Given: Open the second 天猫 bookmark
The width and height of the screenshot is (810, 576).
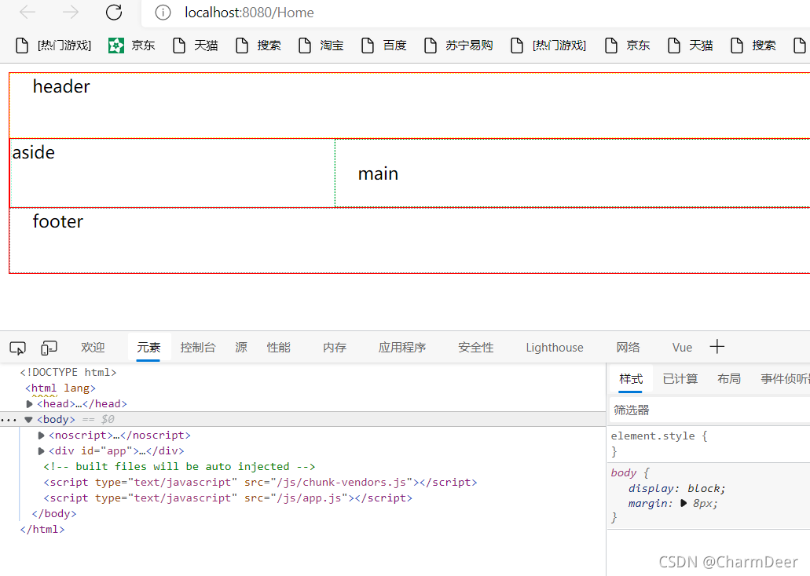Looking at the screenshot, I should [690, 46].
